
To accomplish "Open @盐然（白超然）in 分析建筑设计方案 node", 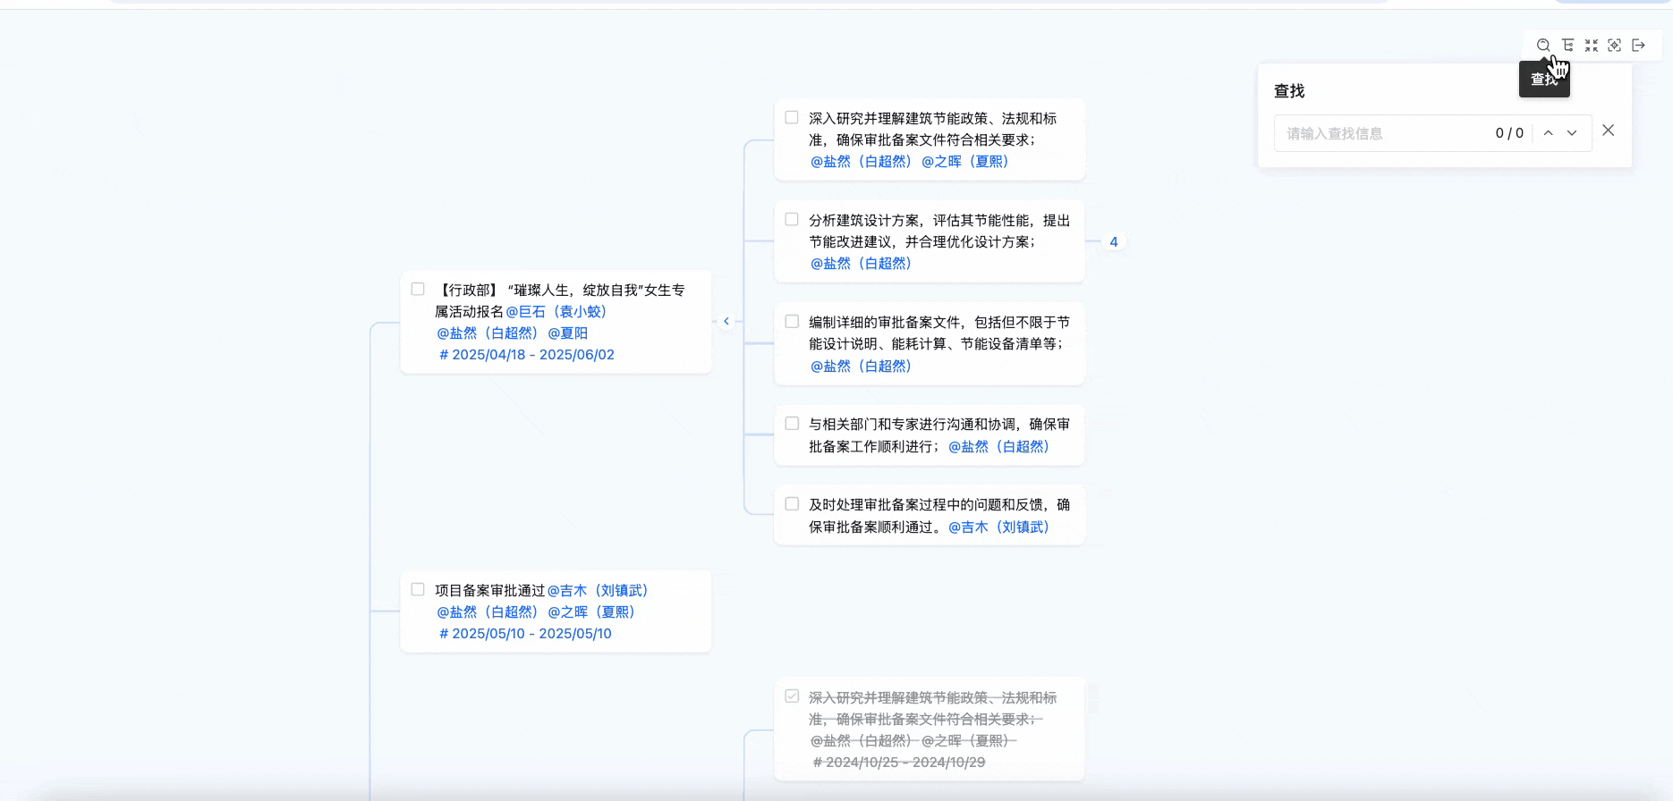I will point(862,263).
